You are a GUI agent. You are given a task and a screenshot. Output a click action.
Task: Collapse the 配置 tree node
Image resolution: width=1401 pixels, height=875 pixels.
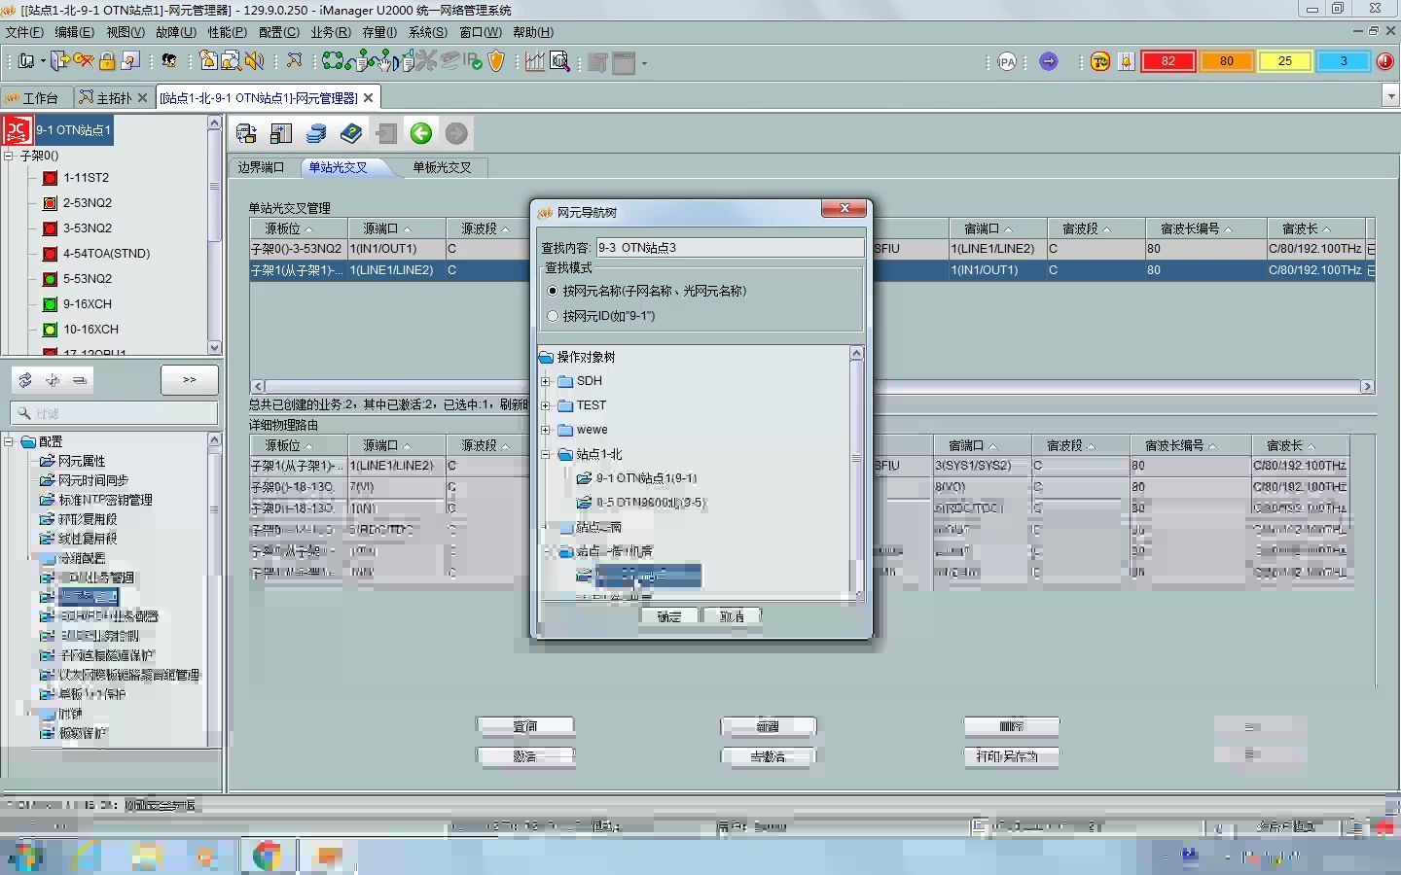(9, 441)
